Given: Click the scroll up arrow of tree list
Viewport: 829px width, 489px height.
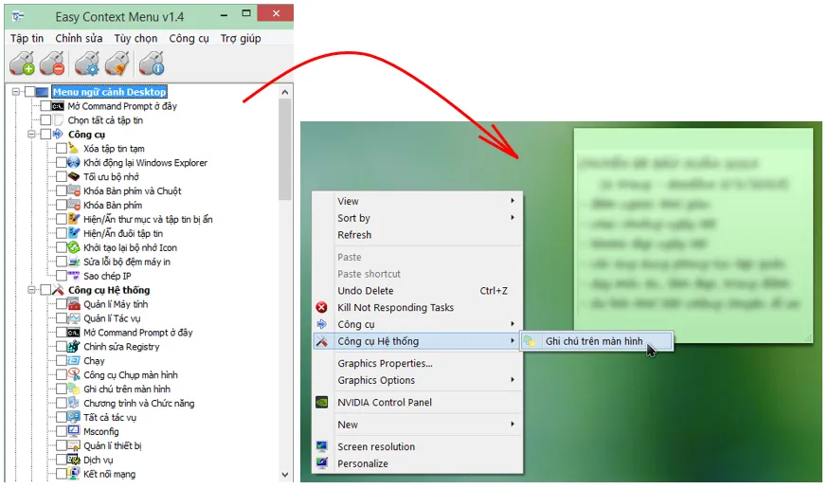Looking at the screenshot, I should 285,92.
